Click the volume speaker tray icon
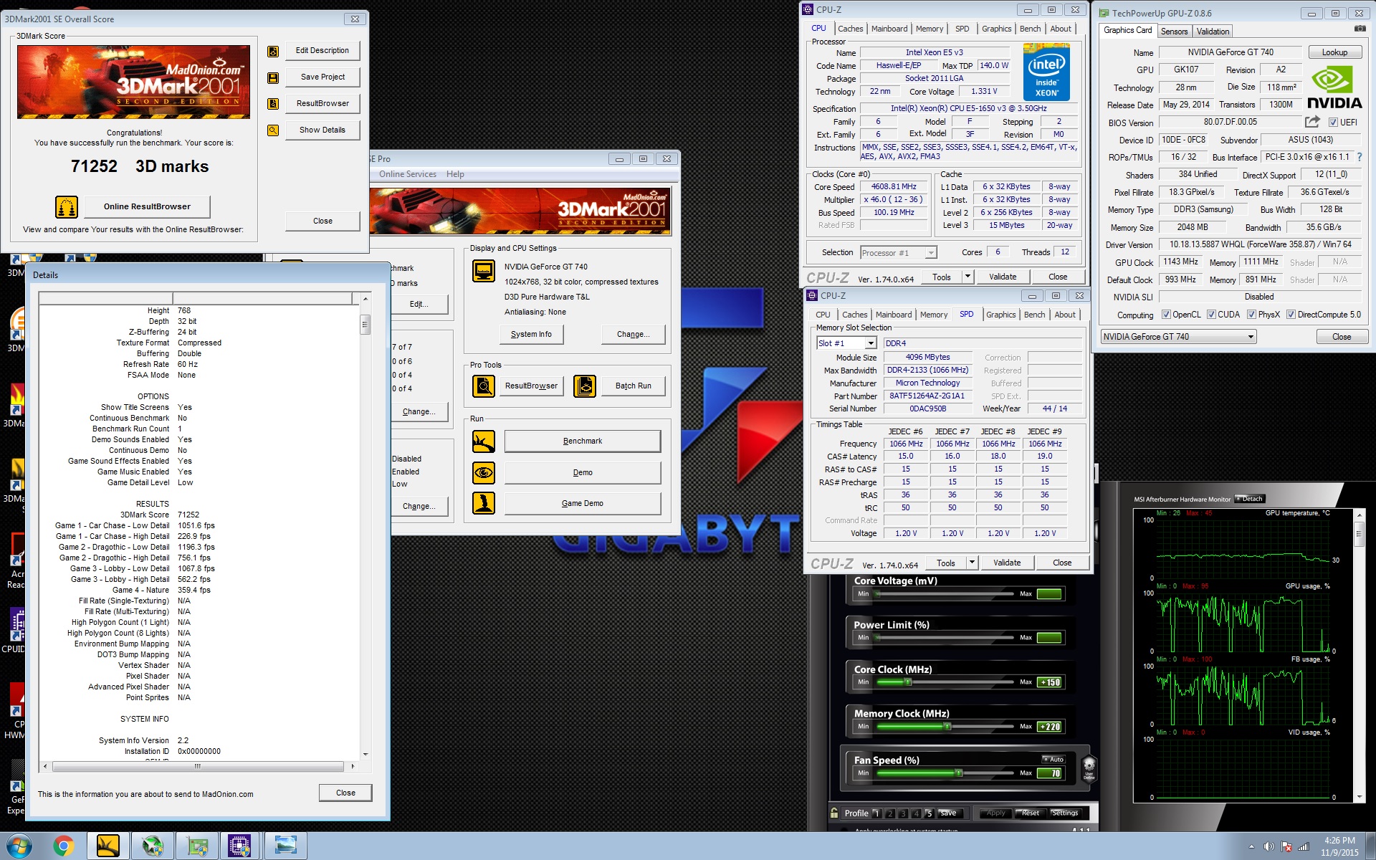 tap(1268, 846)
